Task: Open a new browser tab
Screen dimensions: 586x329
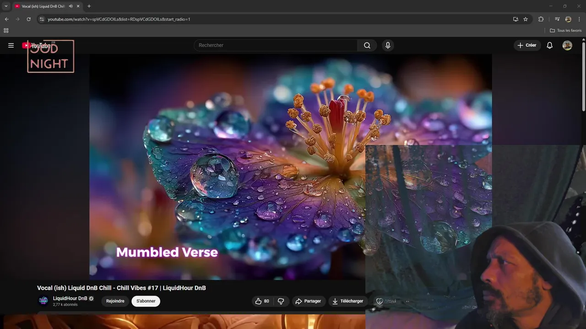Action: (89, 6)
